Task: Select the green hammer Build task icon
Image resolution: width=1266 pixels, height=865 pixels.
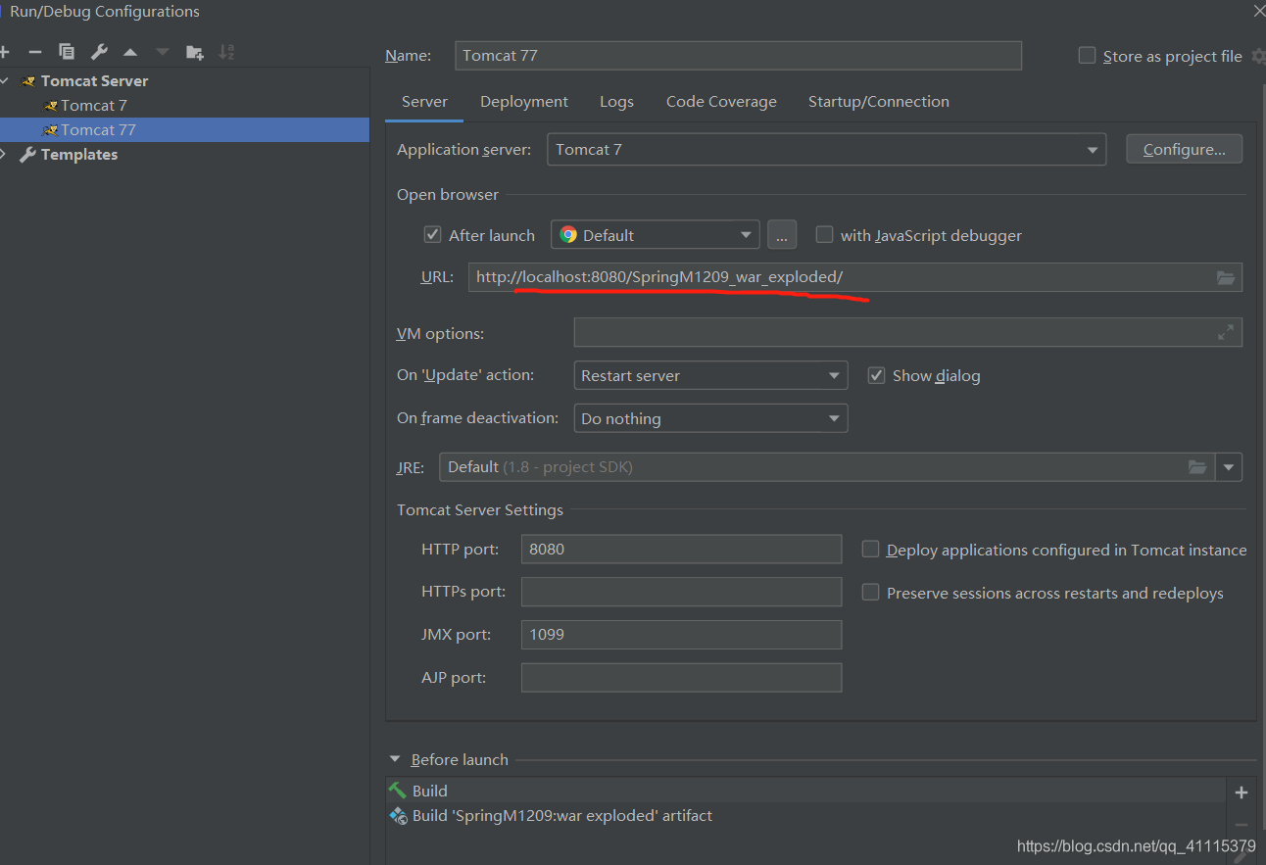Action: (x=398, y=791)
